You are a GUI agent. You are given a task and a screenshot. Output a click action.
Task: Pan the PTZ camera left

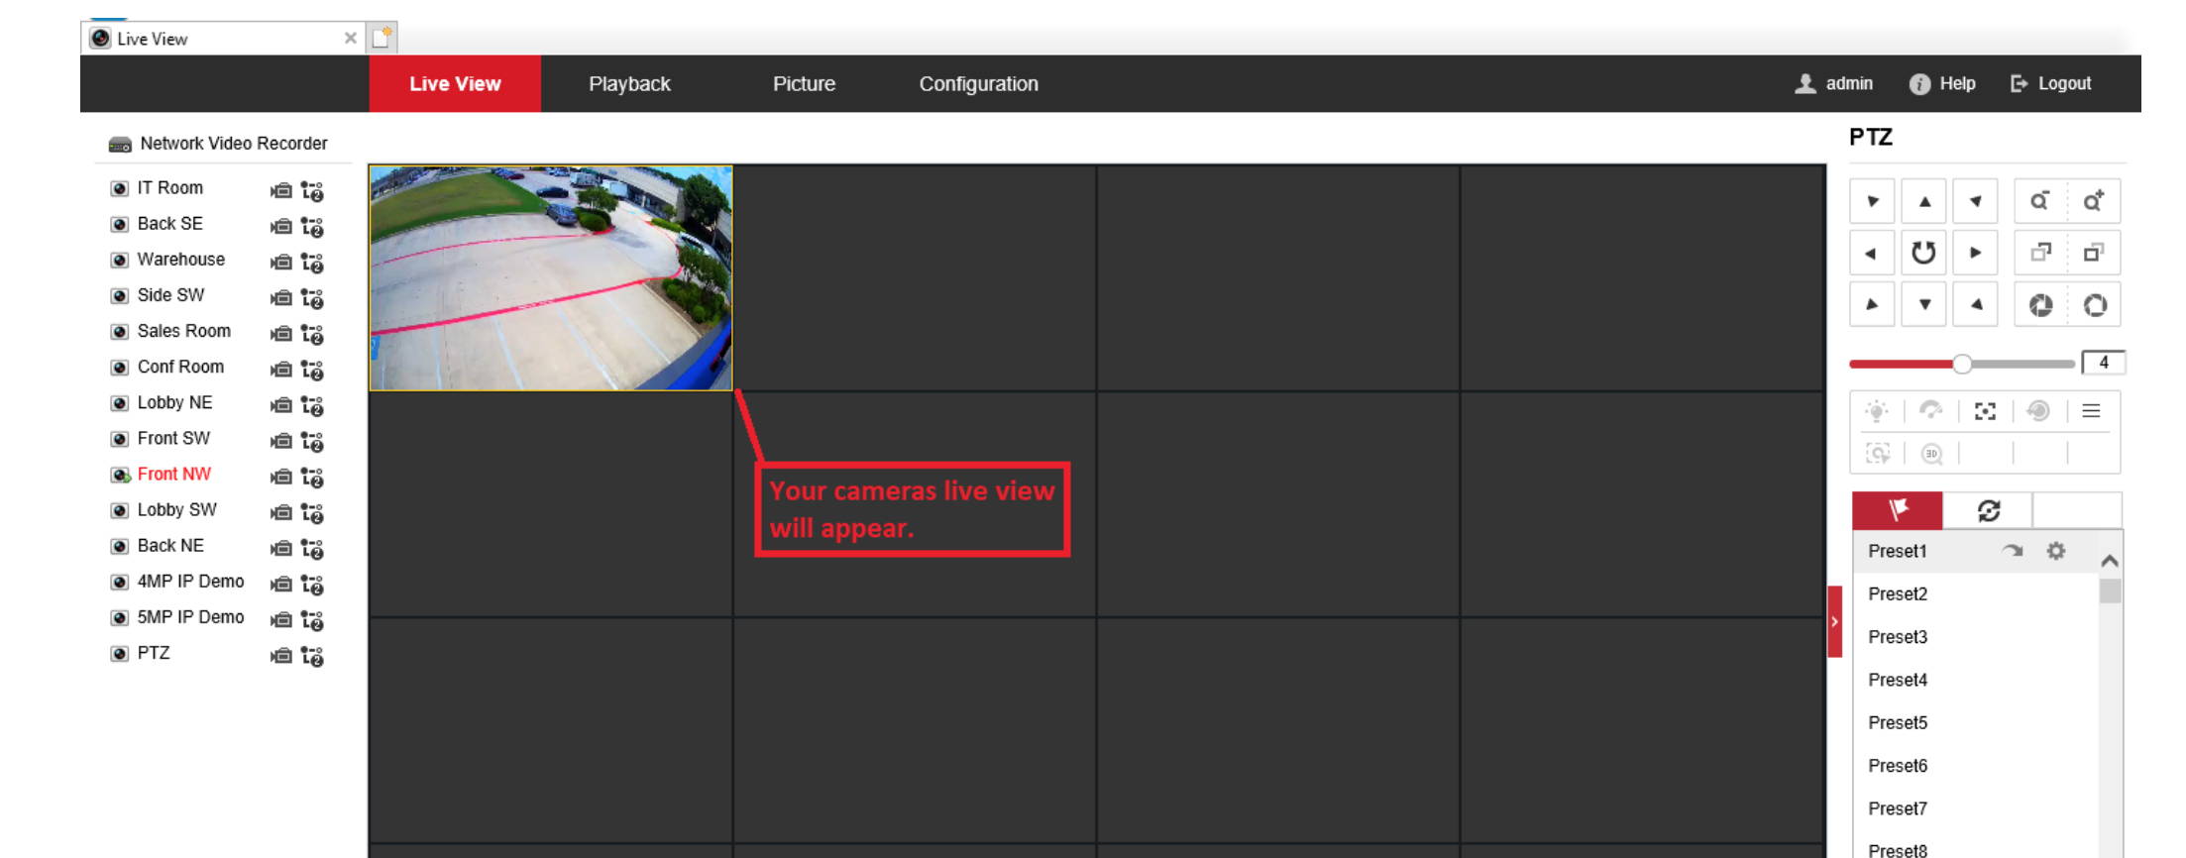1871,253
